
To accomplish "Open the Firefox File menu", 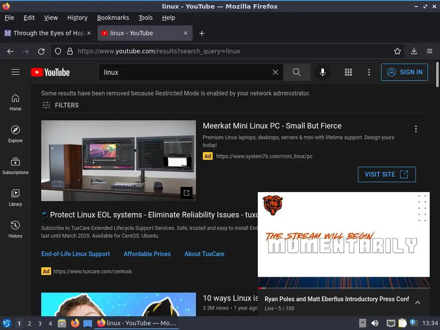I will [9, 18].
